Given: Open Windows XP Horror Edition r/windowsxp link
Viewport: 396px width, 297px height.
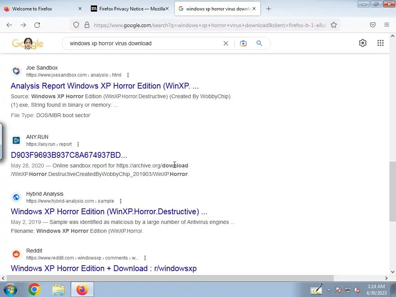Looking at the screenshot, I should [104, 268].
